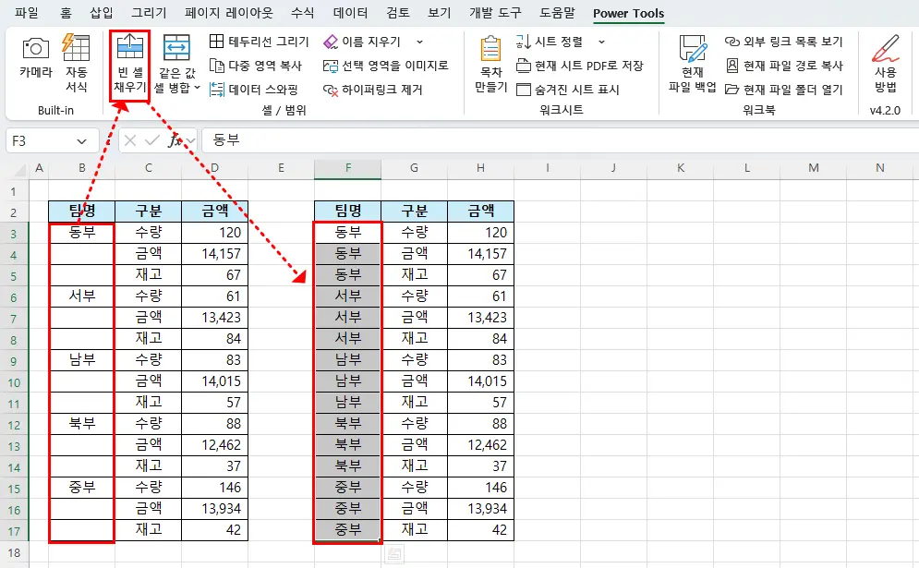Screen dimensions: 919x568
Task: Click the 빈 셀 채우기 (Fill Blank Cells) tool
Action: click(x=128, y=65)
